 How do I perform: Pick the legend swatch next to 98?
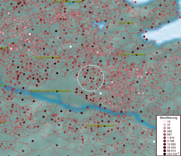coord(165,128)
